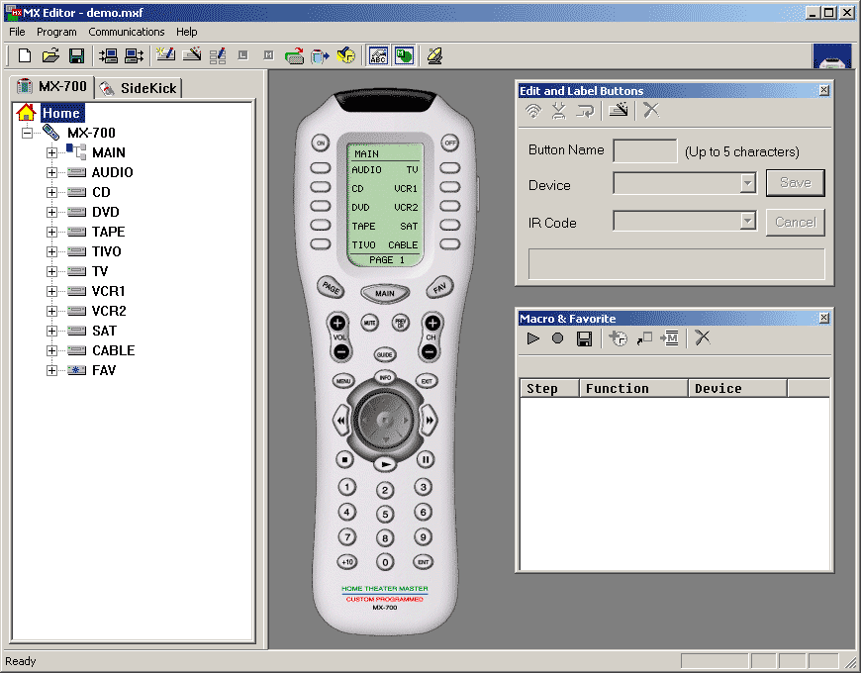Open the Device dropdown list
Screen dimensions: 861x673
[747, 183]
